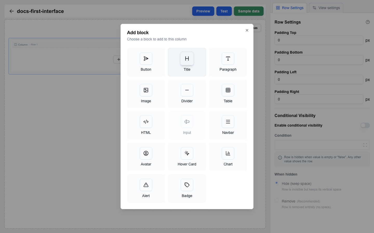The height and width of the screenshot is (233, 374).
Task: Insert a Hover Card block
Action: (x=187, y=157)
